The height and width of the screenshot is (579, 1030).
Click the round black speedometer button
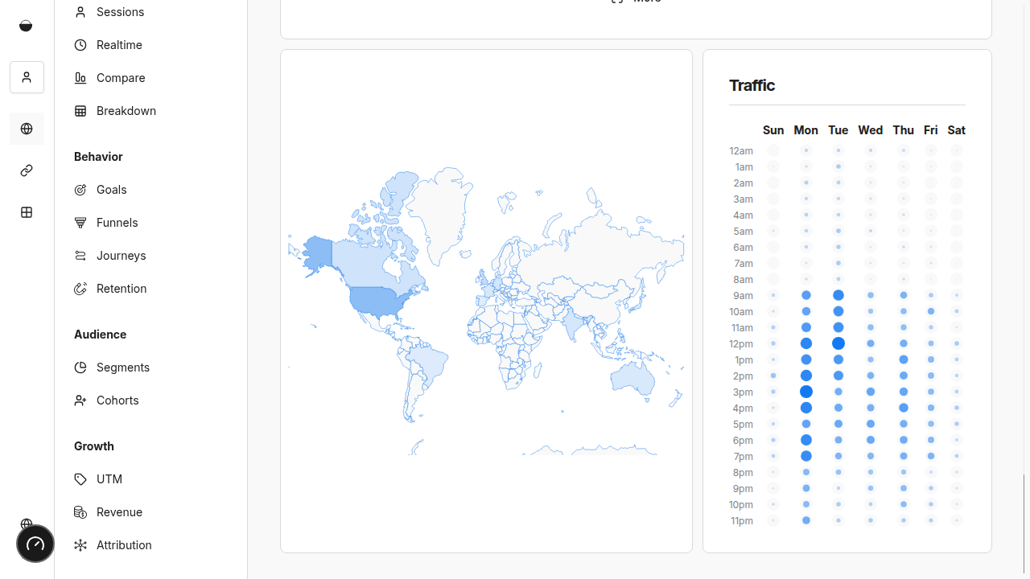point(35,544)
